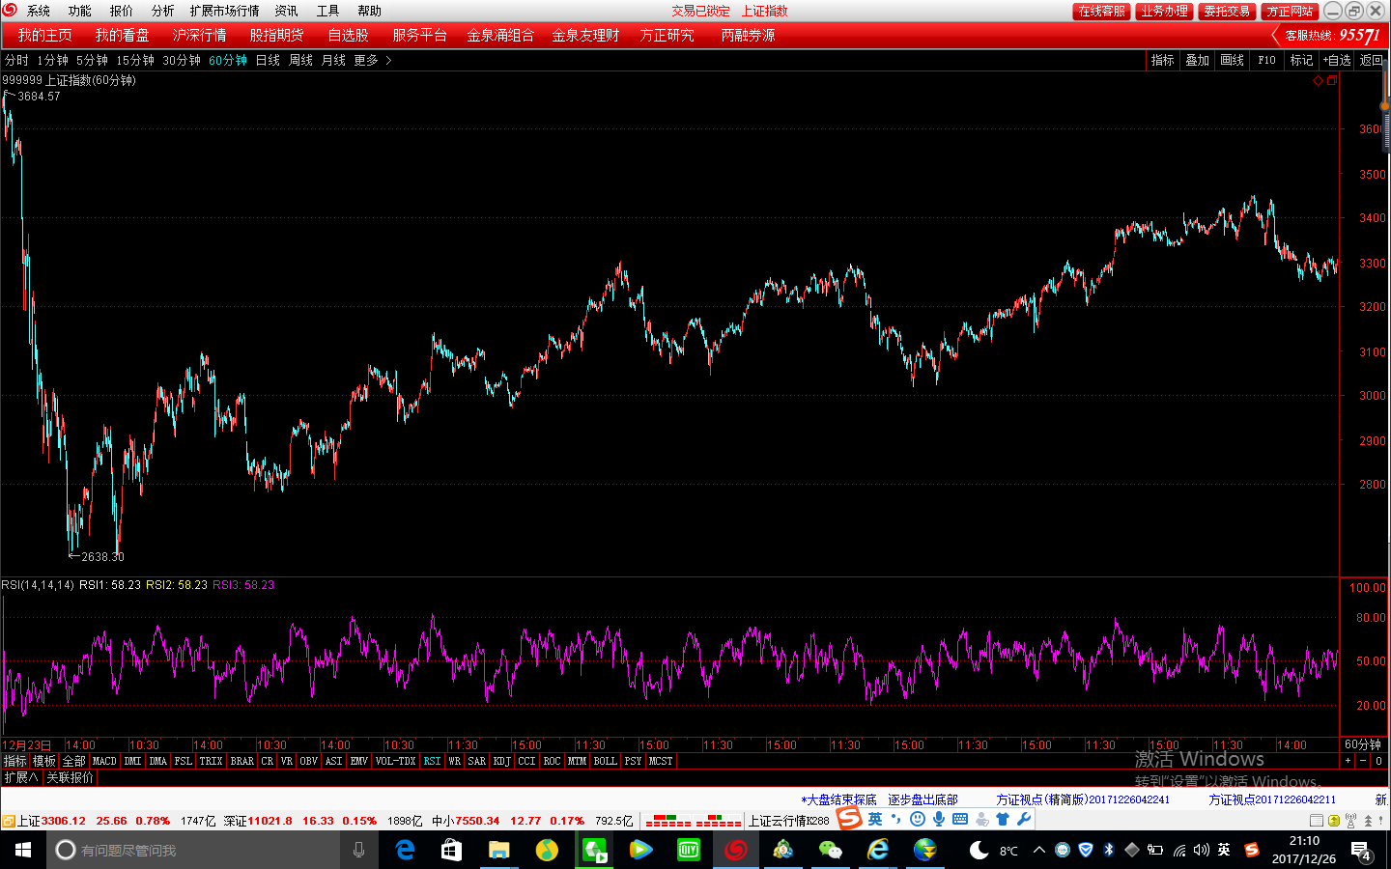Viewport: 1391px width, 869px height.
Task: Open iQIYI app from the taskbar
Action: (x=688, y=850)
